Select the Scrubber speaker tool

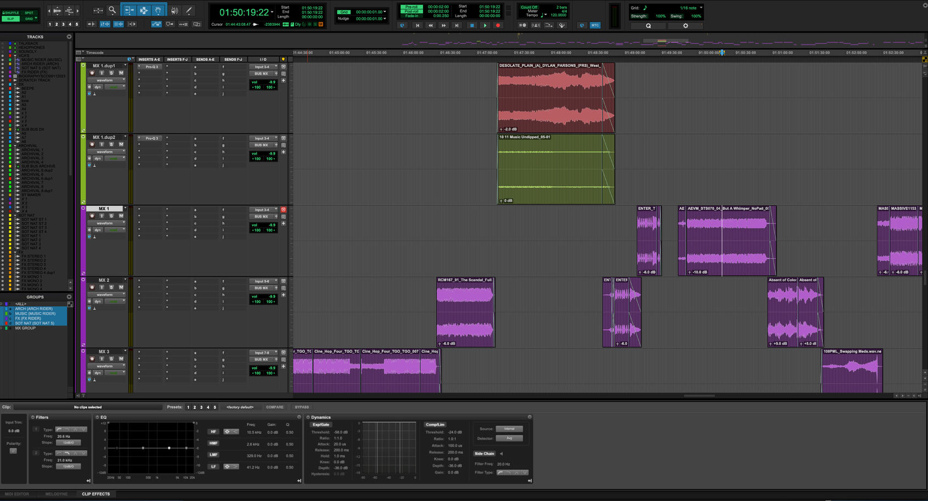click(x=175, y=10)
